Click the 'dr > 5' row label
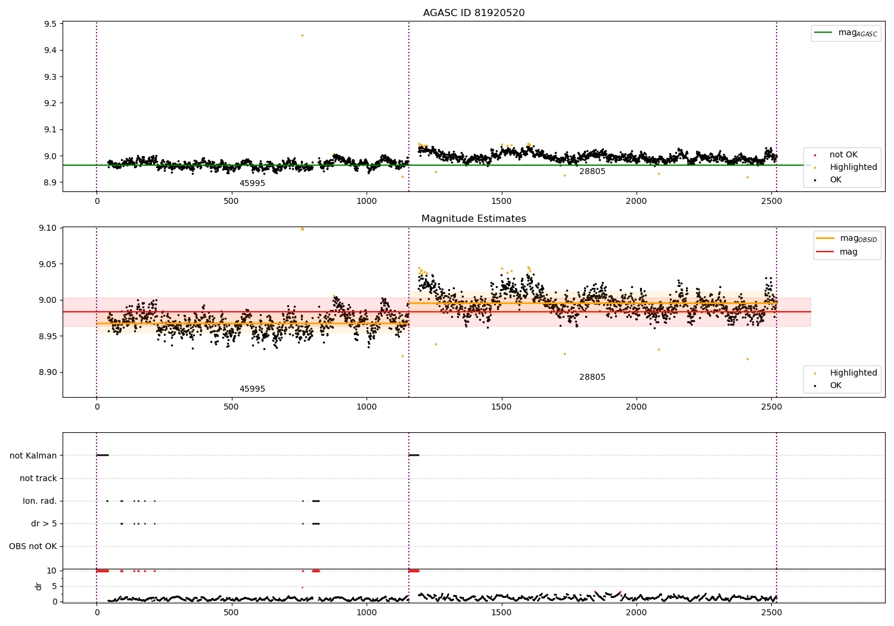This screenshot has height=626, width=894. (44, 523)
